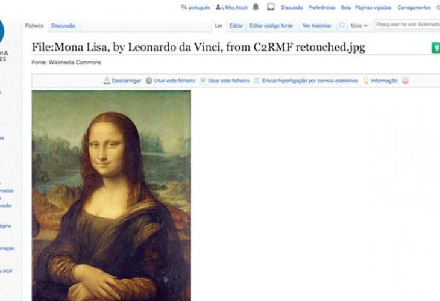Open the português language selector

click(195, 7)
